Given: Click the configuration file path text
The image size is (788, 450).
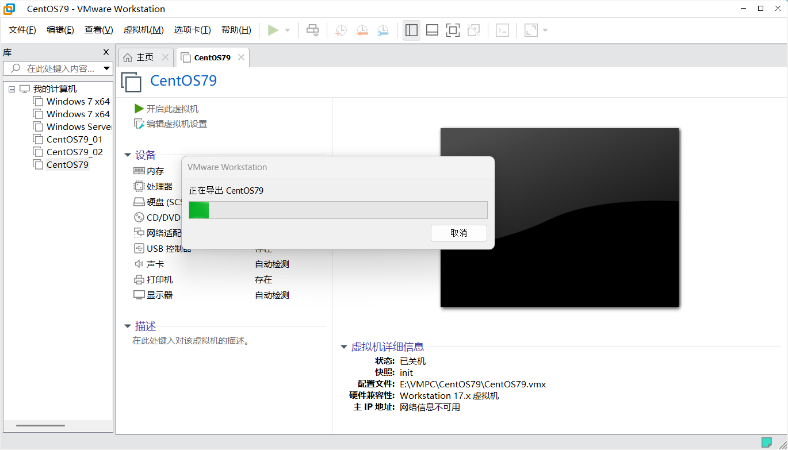Looking at the screenshot, I should tap(473, 384).
